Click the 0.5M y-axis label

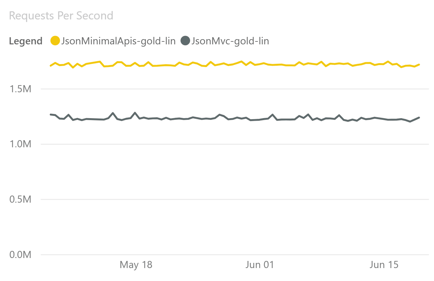pos(20,199)
